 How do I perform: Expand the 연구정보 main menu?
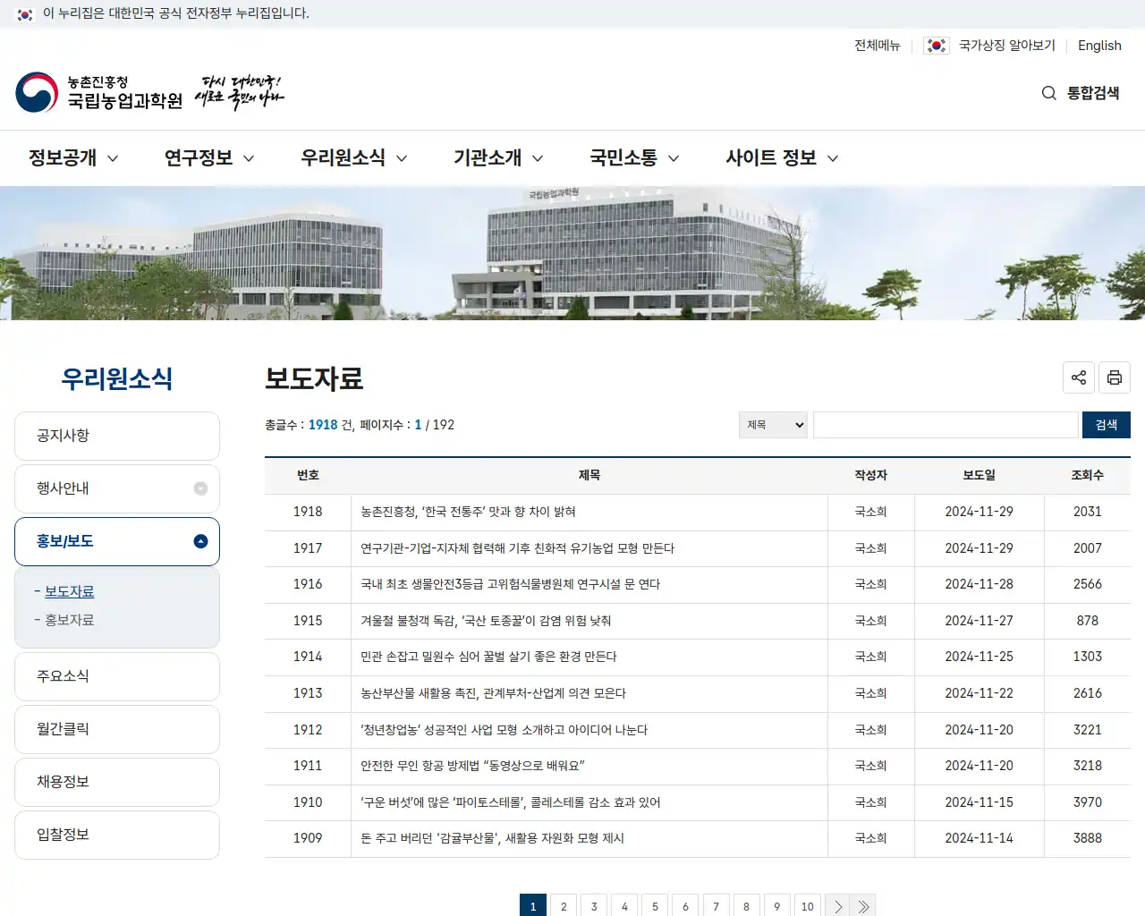click(209, 158)
